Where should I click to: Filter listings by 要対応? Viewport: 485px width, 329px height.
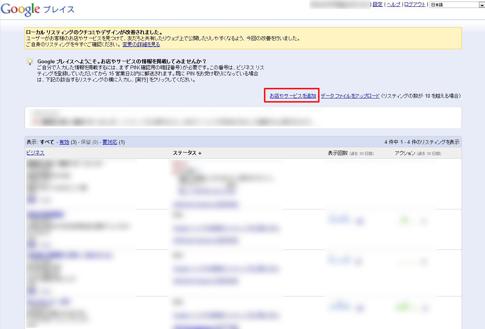coord(110,142)
